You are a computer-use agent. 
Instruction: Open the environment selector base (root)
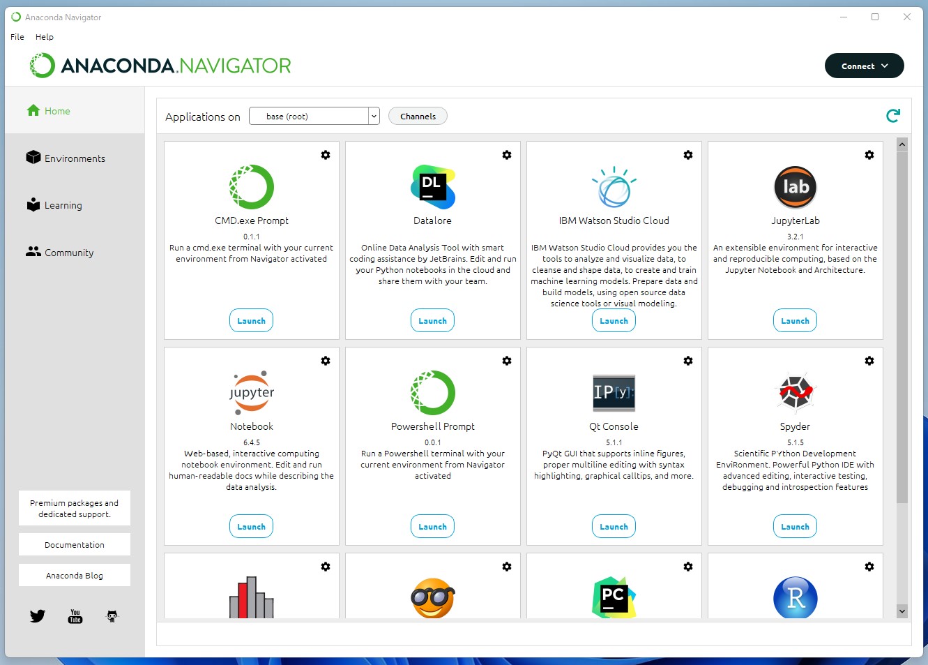coord(314,116)
